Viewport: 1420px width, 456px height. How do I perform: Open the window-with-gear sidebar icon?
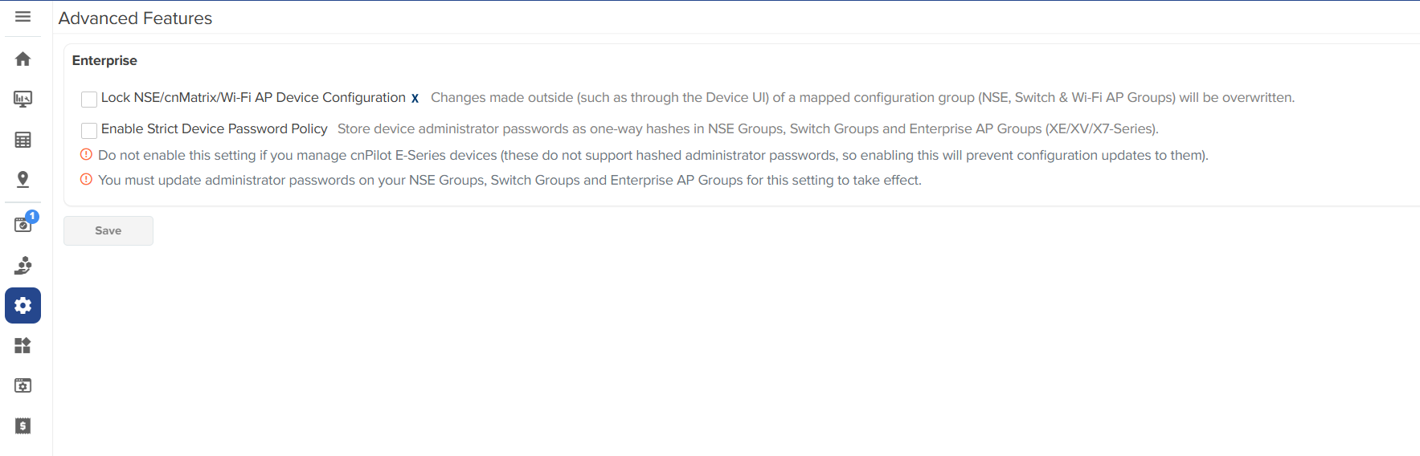(x=23, y=385)
